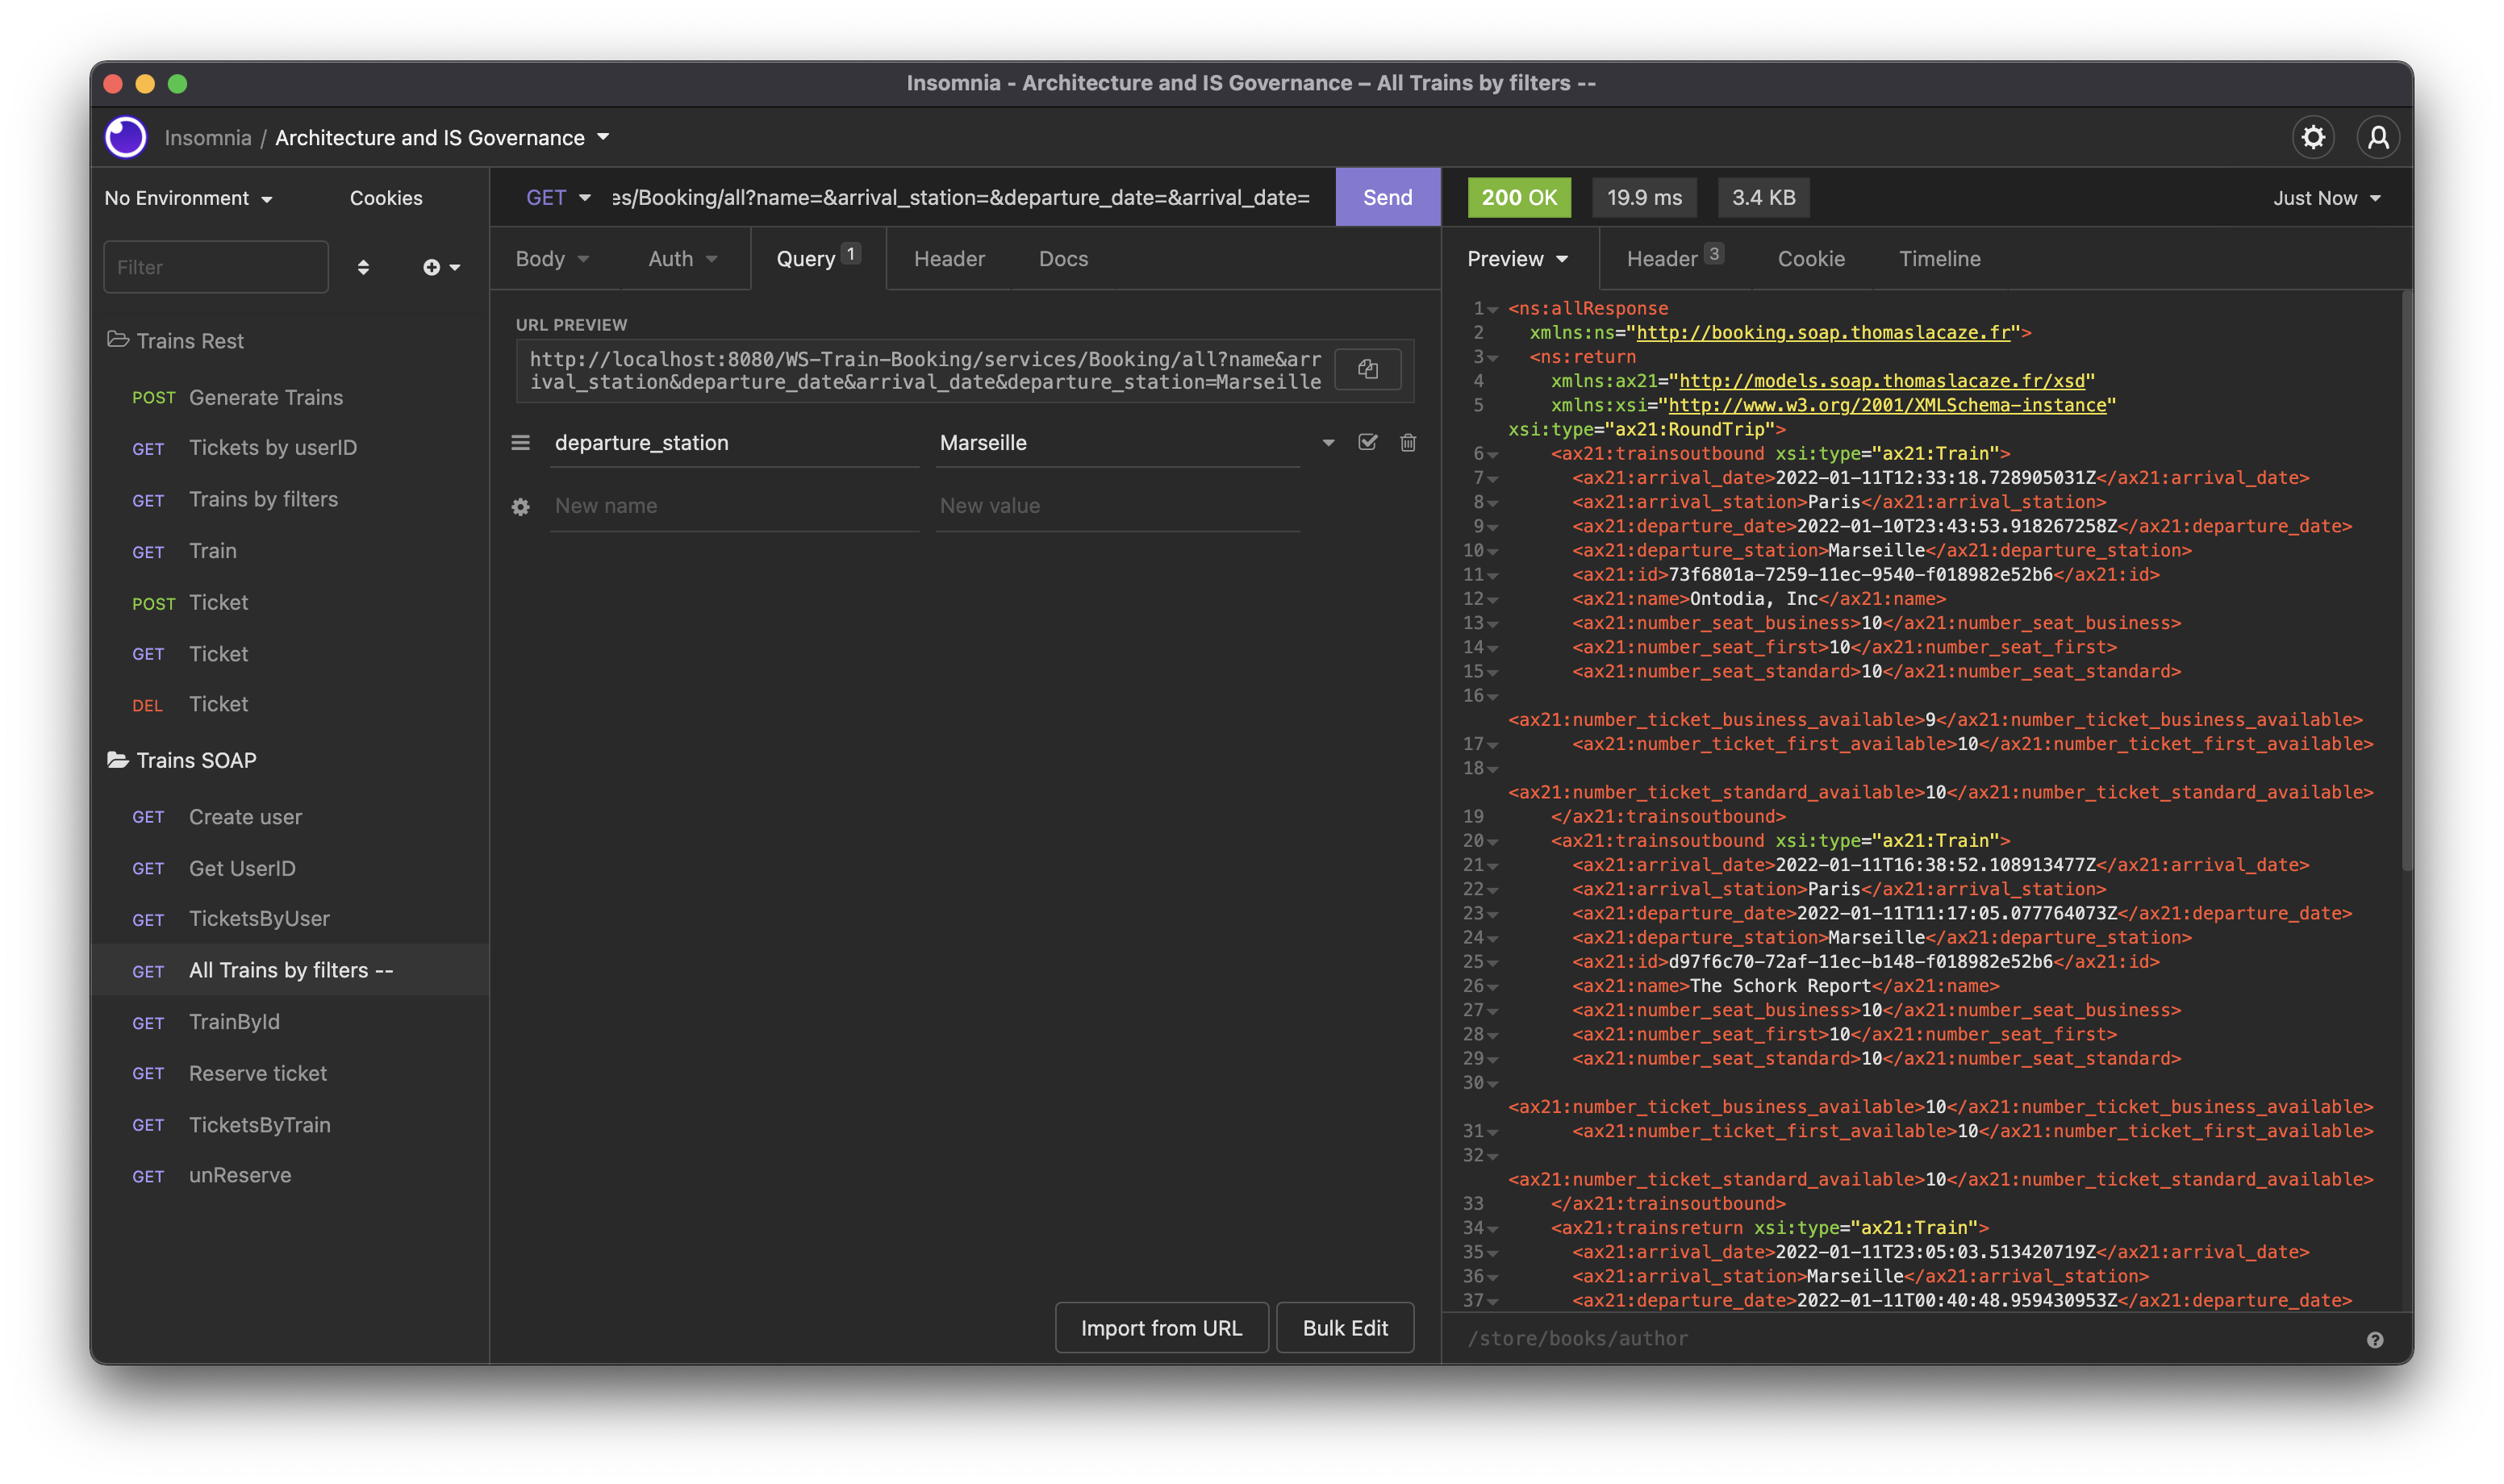2504x1484 pixels.
Task: Click the Bulk Edit button
Action: (1345, 1328)
